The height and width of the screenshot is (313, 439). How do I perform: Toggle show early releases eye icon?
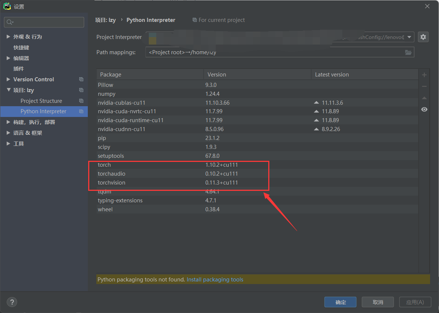(x=424, y=110)
